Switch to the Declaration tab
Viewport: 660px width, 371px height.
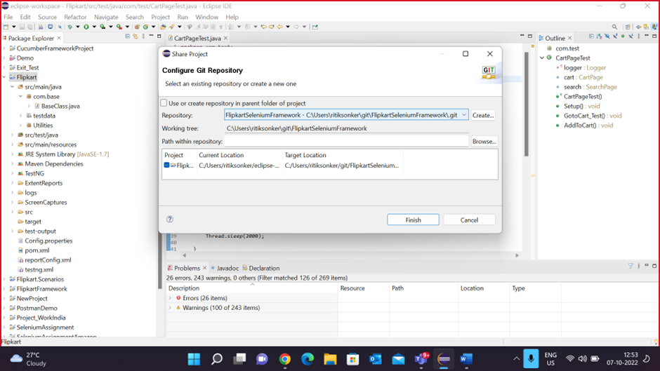click(261, 268)
